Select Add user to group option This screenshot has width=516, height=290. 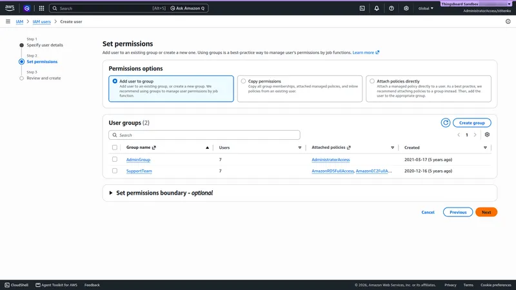coord(171,89)
